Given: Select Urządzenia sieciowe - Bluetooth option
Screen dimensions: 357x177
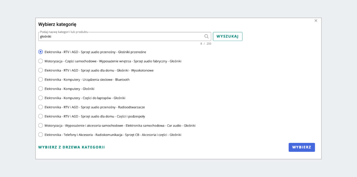Looking at the screenshot, I should pyautogui.click(x=41, y=80).
